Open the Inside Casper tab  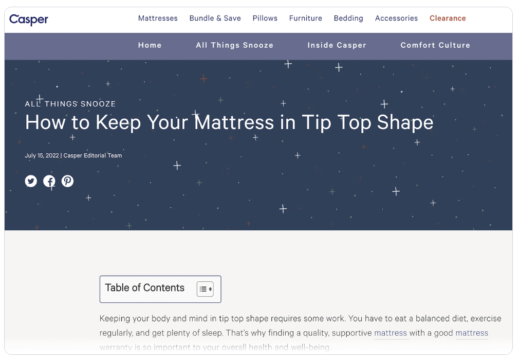(337, 45)
